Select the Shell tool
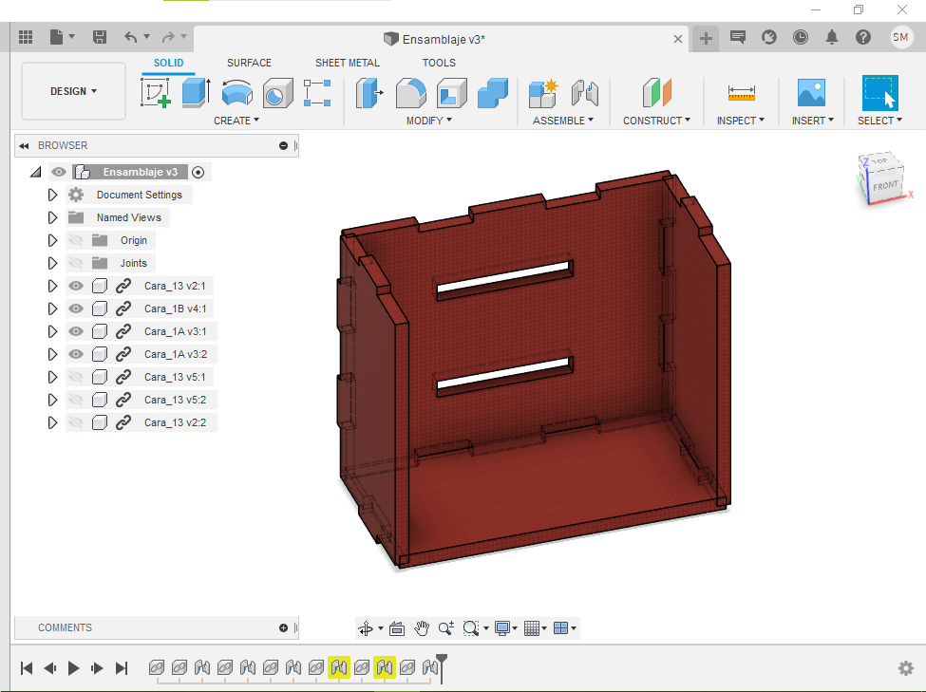Screen dimensions: 926x692 (x=452, y=93)
